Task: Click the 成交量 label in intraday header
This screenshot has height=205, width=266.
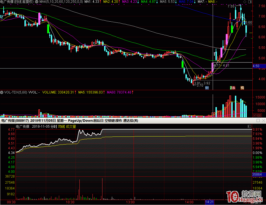Action: (x=71, y=126)
